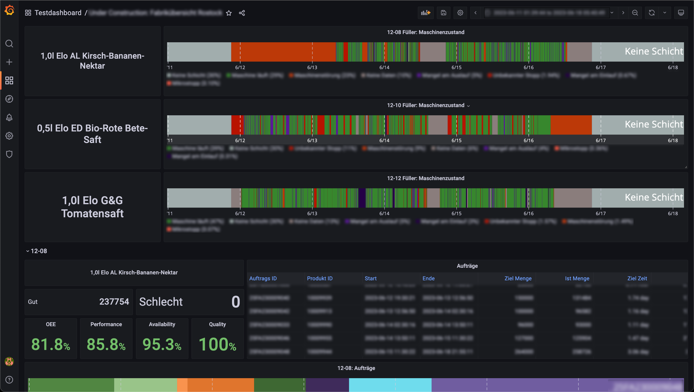The height and width of the screenshot is (392, 694).
Task: Click the plus Create icon in sidebar
Action: click(x=9, y=62)
